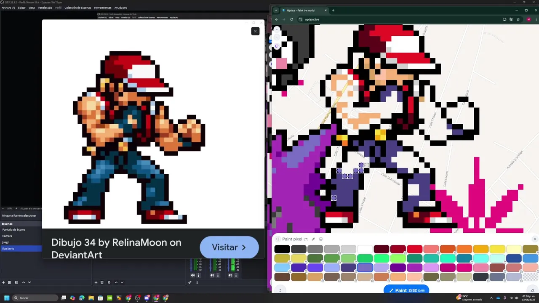This screenshot has height=303, width=539.
Task: Bookmark this page with the star
Action: pyautogui.click(x=518, y=19)
